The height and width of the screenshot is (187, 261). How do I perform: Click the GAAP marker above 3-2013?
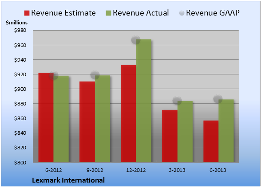click(x=177, y=101)
